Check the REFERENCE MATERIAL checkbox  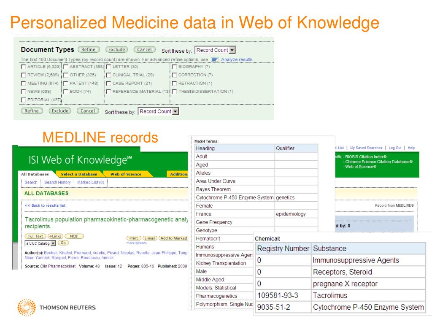pos(108,92)
